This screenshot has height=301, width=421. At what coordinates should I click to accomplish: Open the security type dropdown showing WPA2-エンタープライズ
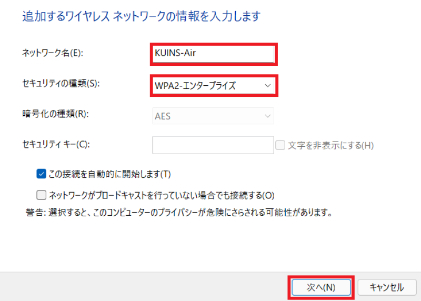pos(214,86)
